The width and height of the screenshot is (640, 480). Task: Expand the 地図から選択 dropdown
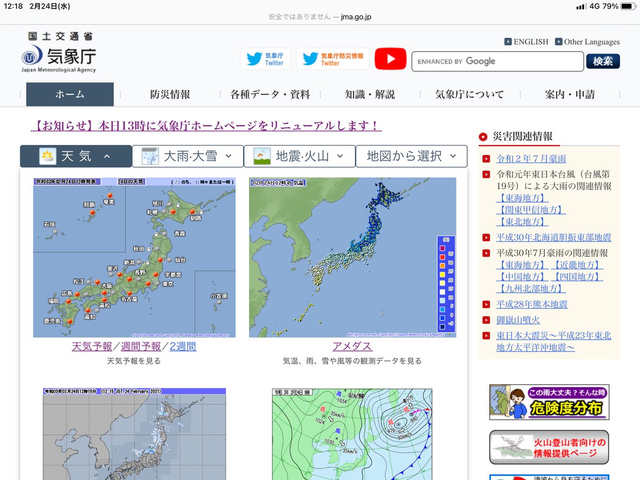click(x=411, y=156)
